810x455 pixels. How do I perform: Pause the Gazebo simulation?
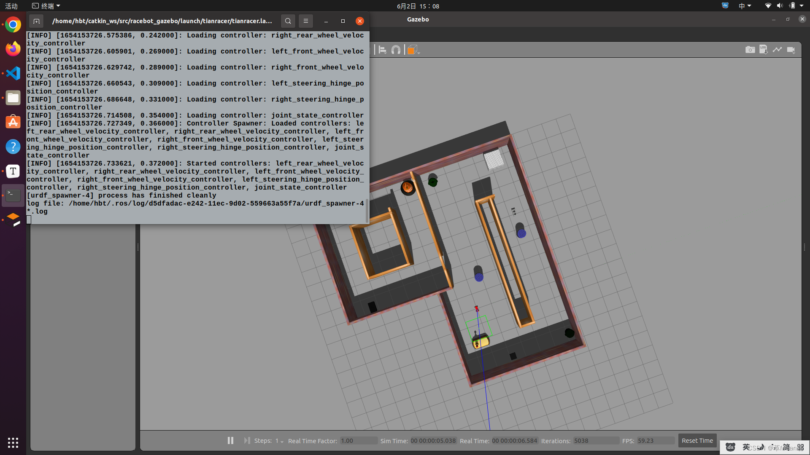click(x=230, y=440)
